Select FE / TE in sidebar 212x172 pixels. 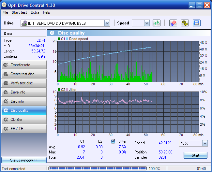pos(24,129)
